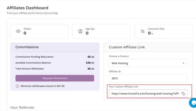The height and width of the screenshot is (111, 196).
Task: Click the Sign Ups count value
Action: pos(87,33)
